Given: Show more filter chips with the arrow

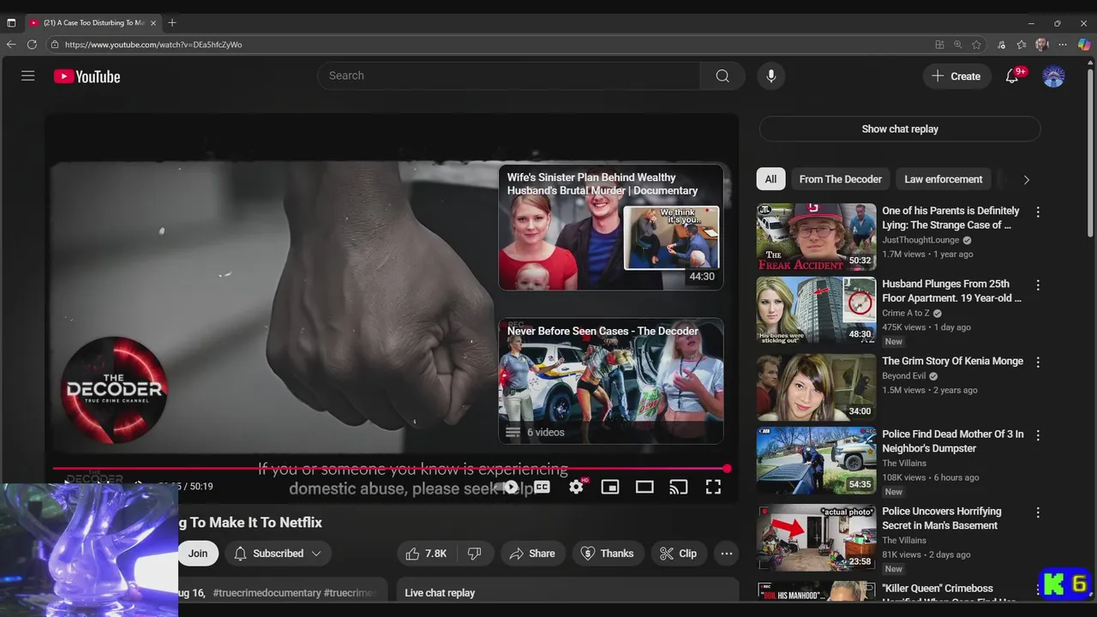Looking at the screenshot, I should [x=1026, y=180].
